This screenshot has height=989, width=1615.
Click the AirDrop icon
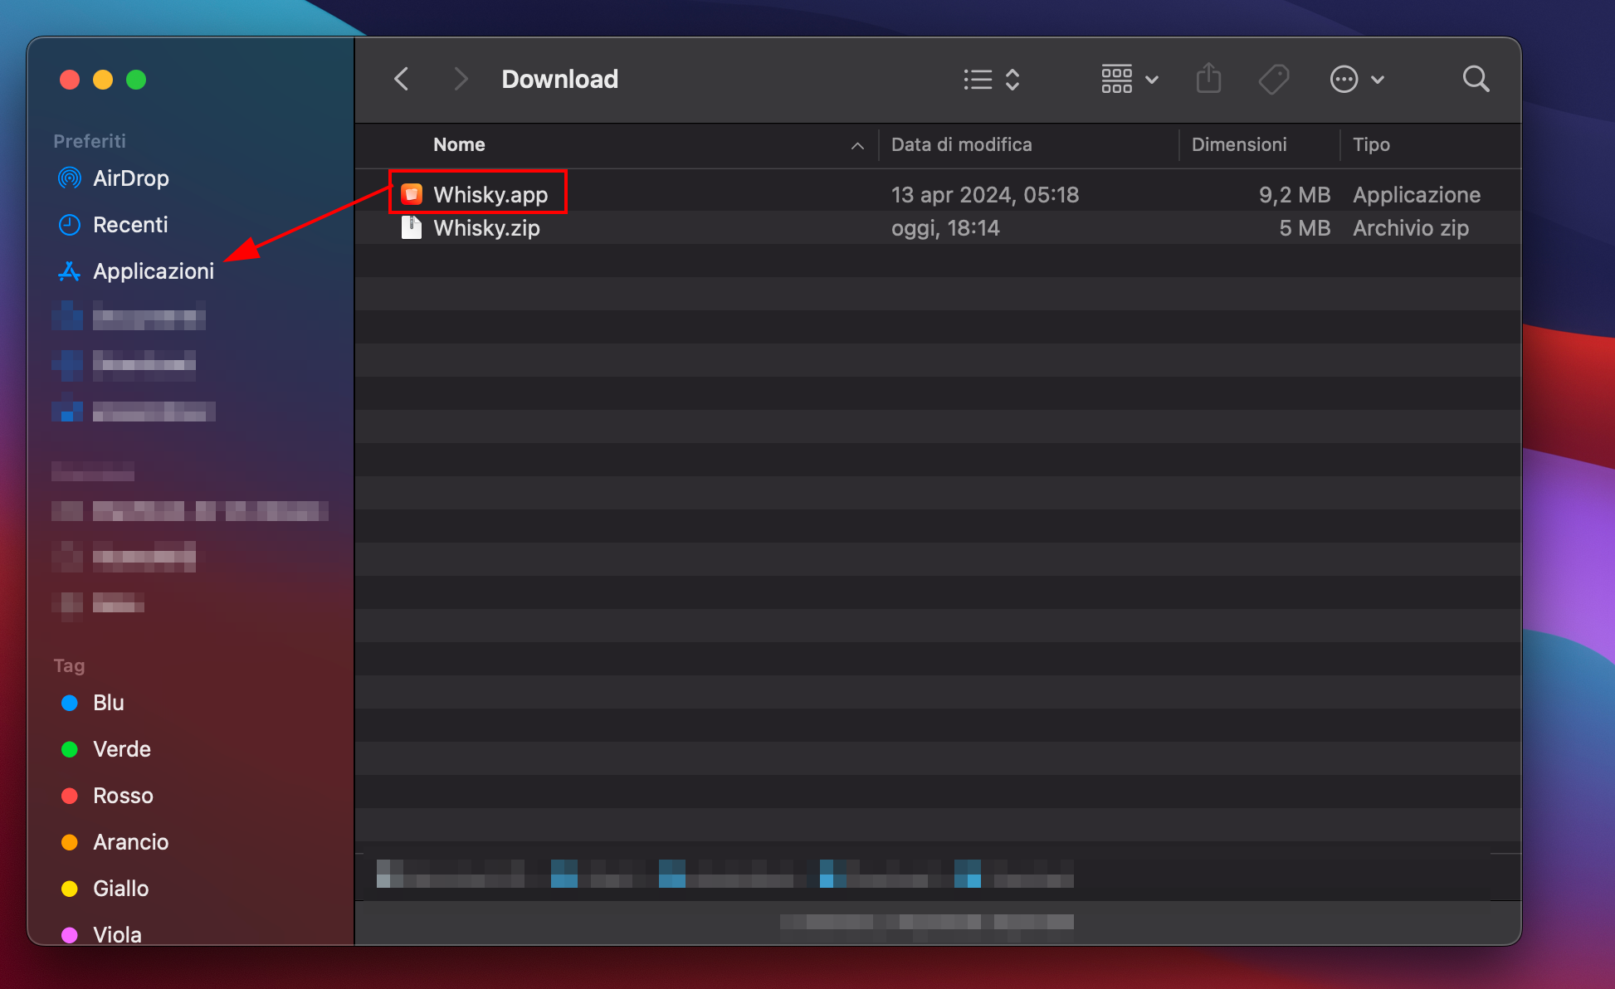(70, 178)
